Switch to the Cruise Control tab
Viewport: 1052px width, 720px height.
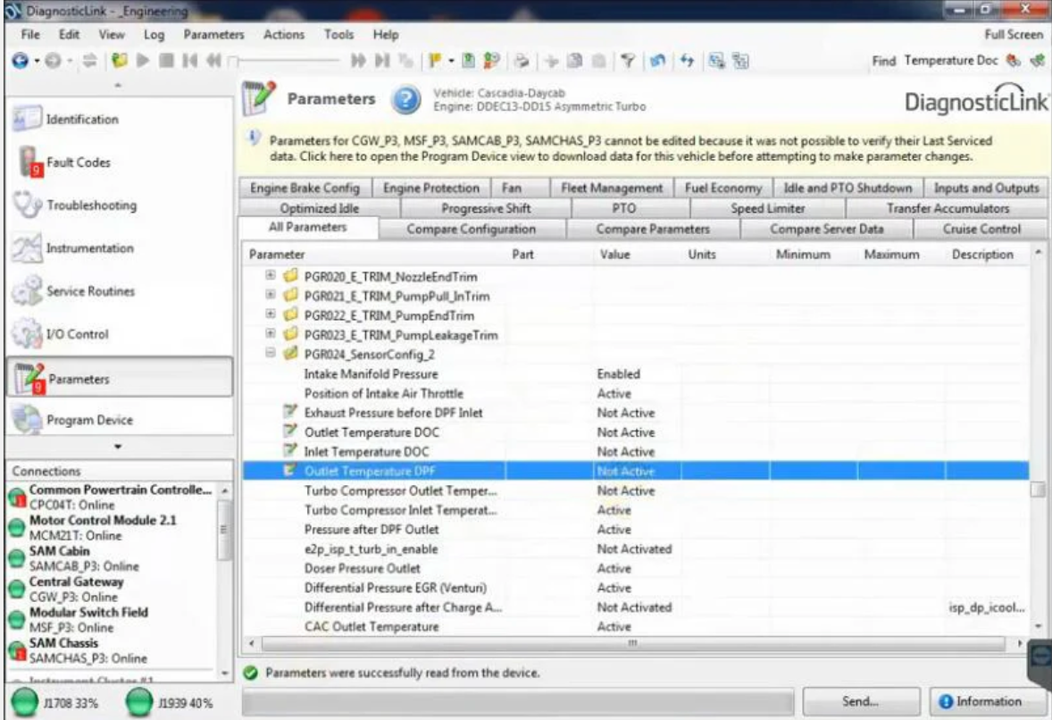click(981, 229)
